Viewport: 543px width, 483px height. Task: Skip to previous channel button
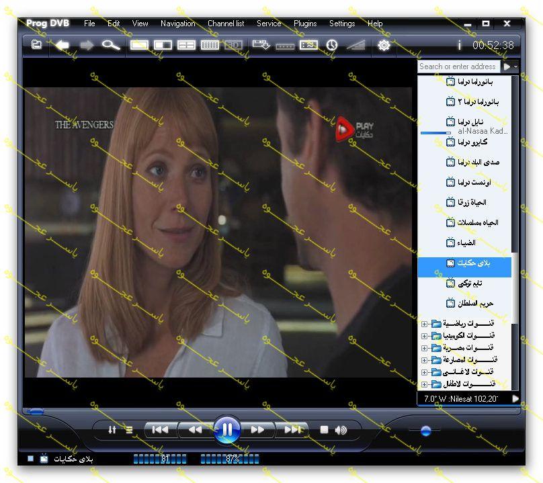[x=161, y=430]
